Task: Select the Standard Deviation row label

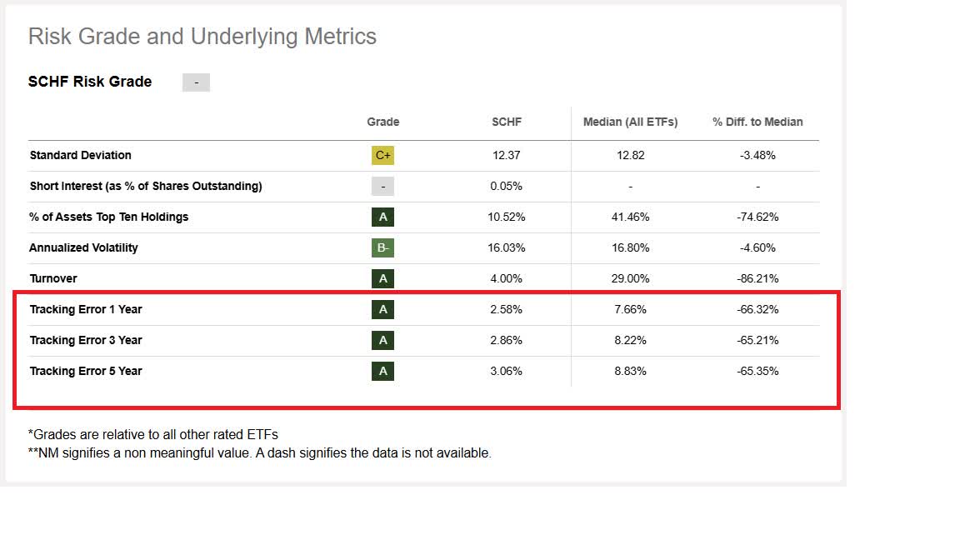Action: (x=81, y=155)
